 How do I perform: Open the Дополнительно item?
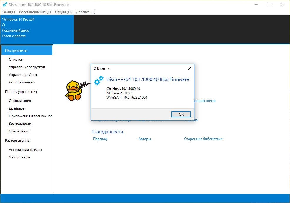pos(22,82)
